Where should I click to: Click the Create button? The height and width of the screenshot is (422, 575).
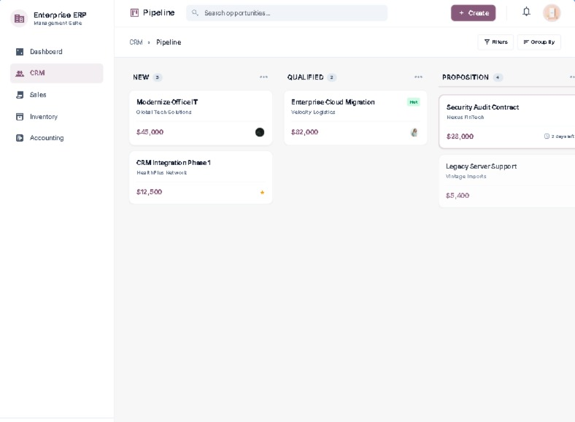(473, 13)
